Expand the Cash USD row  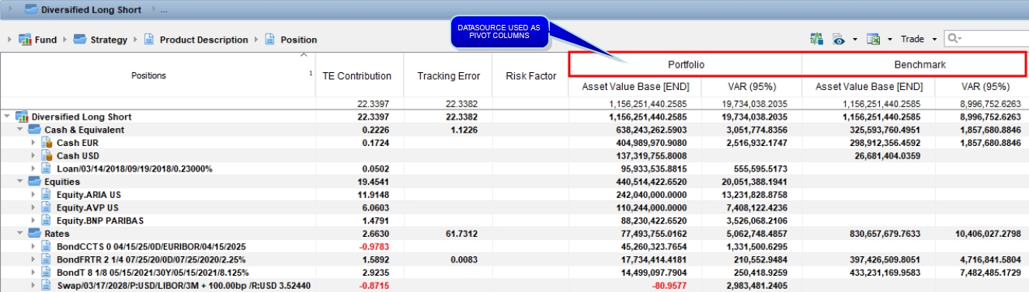pos(33,155)
